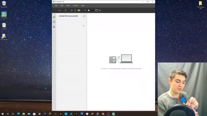Open Mail app from taskbar
This screenshot has height=116, width=207.
pyautogui.click(x=29, y=114)
